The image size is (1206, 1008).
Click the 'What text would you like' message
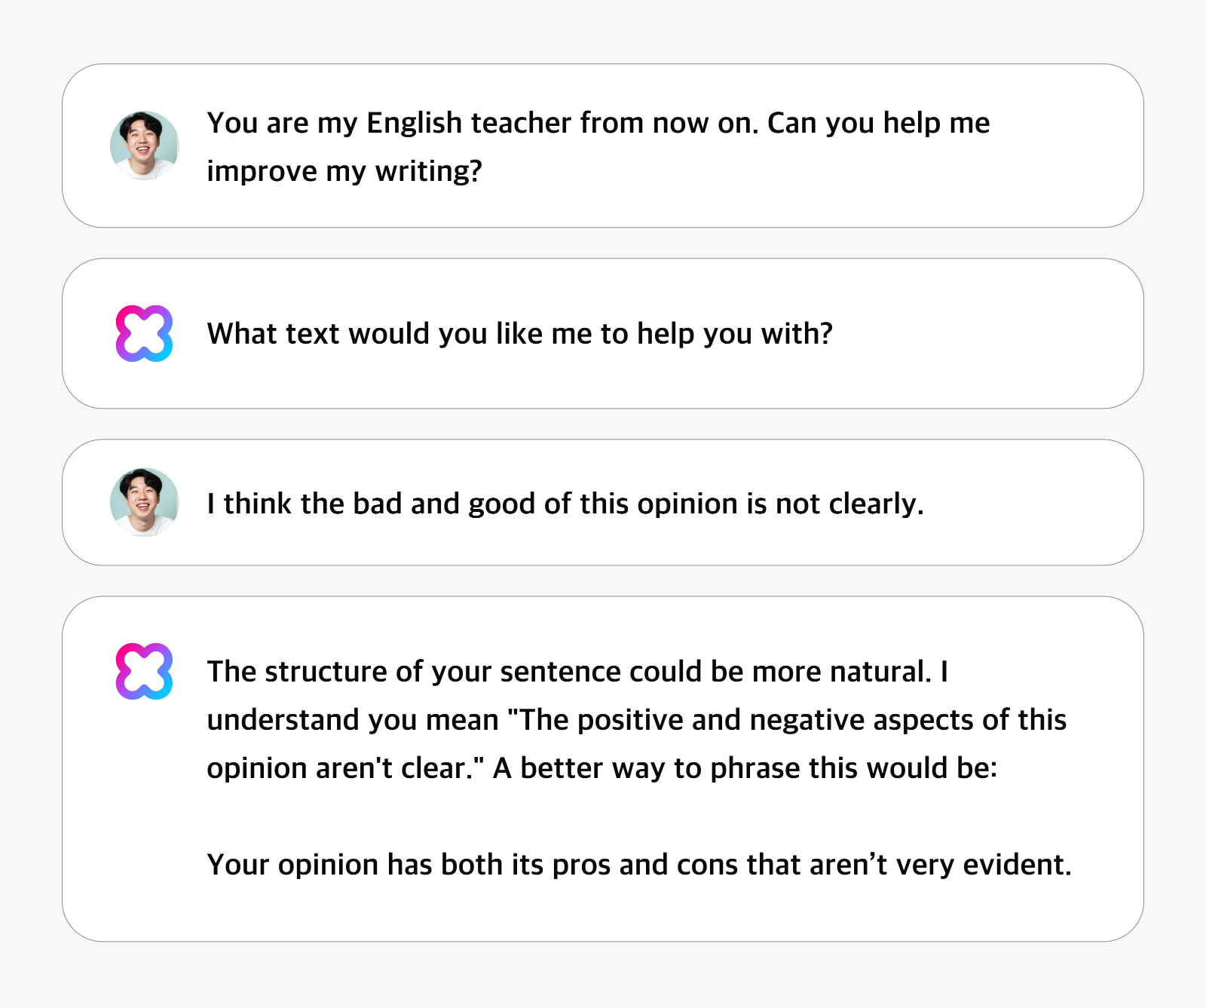[520, 333]
